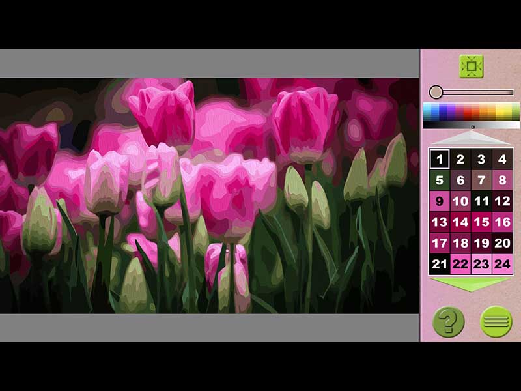Select color number 5 green swatch
The image size is (521, 391).
tap(439, 180)
